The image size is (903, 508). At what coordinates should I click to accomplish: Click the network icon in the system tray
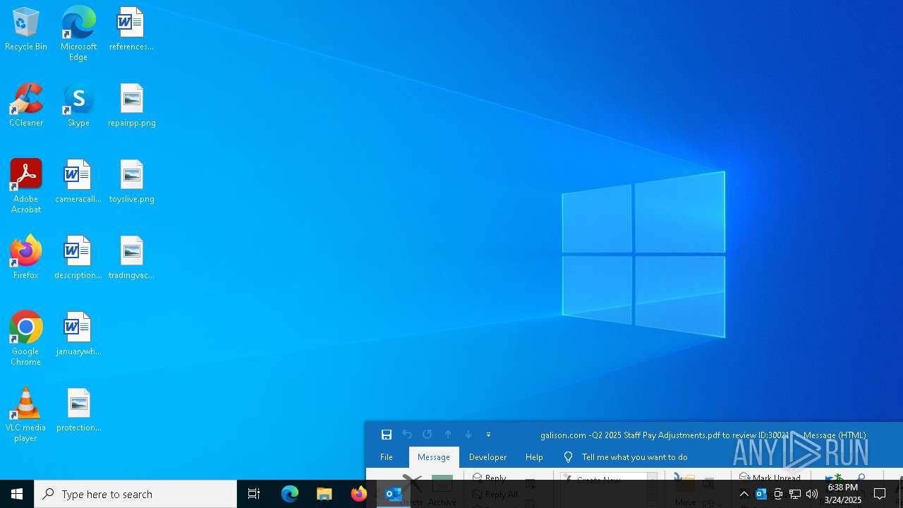click(795, 494)
